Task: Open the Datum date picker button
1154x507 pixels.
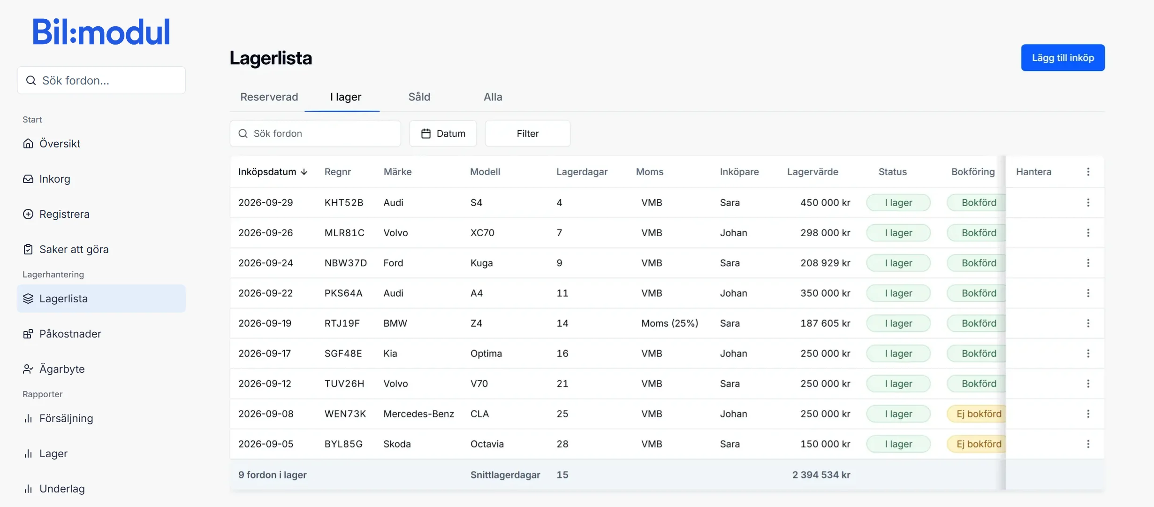Action: tap(443, 133)
